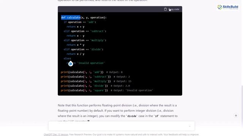Click the '# Output: 15' comment
243x136 pixels.
click(122, 81)
